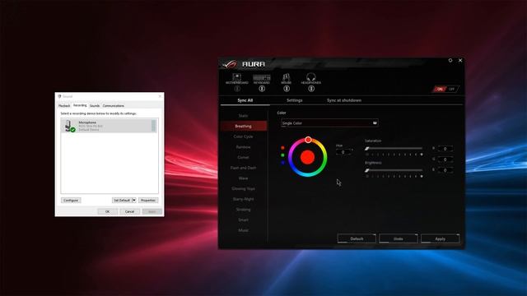
Task: Click the Brightness slider track
Action: tap(394, 170)
